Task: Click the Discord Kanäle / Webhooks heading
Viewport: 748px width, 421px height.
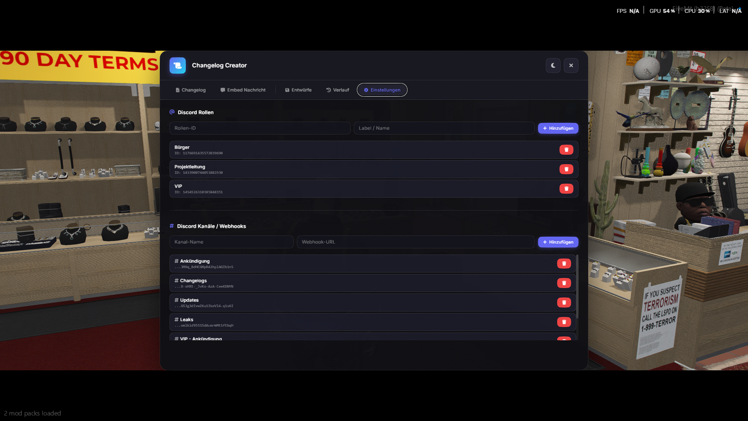Action: pos(212,226)
